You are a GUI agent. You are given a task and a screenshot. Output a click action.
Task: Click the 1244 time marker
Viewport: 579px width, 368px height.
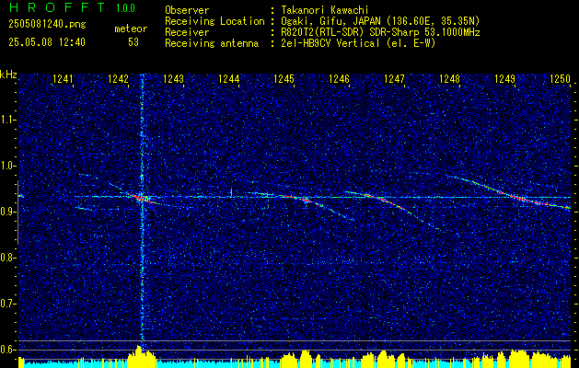pos(228,78)
